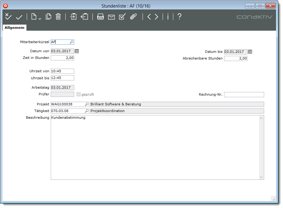
Task: Open the question mark help icon
Action: tap(179, 17)
